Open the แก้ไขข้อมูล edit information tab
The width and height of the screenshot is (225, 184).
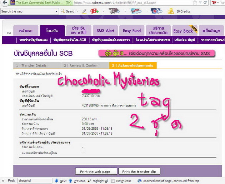(x=211, y=30)
